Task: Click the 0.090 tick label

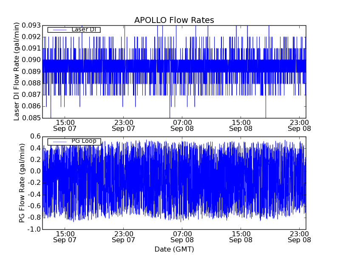Action: 31,60
